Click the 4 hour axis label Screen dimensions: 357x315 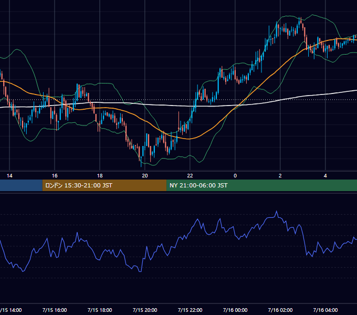(x=325, y=176)
